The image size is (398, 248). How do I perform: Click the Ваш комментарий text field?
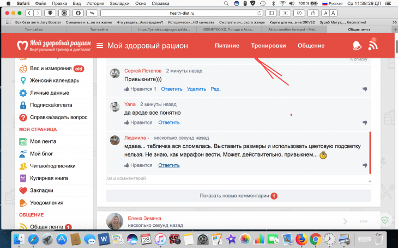[x=238, y=178]
